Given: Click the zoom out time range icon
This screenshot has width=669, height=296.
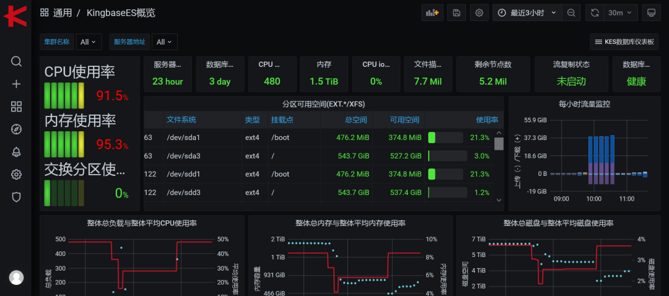Looking at the screenshot, I should pos(571,13).
